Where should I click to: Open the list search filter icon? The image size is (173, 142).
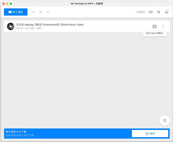click(151, 12)
